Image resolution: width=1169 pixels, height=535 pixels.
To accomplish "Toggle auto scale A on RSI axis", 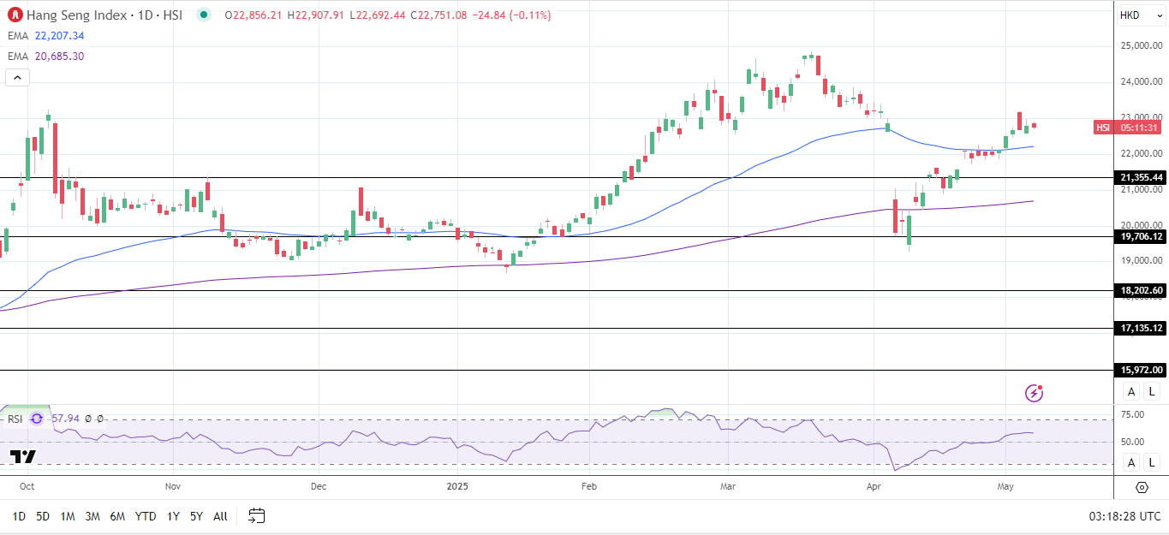I will [1131, 462].
